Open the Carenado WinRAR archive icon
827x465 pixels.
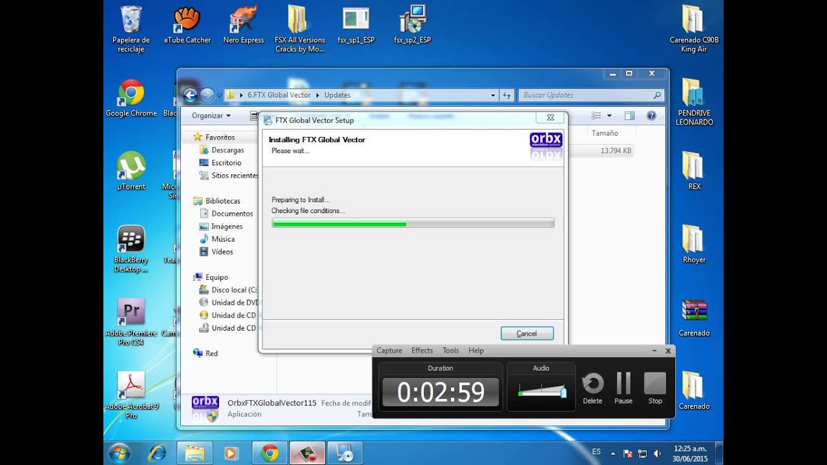coord(694,318)
